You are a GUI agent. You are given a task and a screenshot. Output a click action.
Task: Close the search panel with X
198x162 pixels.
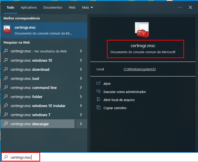pos(190,8)
